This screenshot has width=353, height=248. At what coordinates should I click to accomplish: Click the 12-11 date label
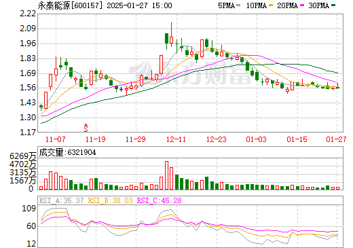(176, 139)
